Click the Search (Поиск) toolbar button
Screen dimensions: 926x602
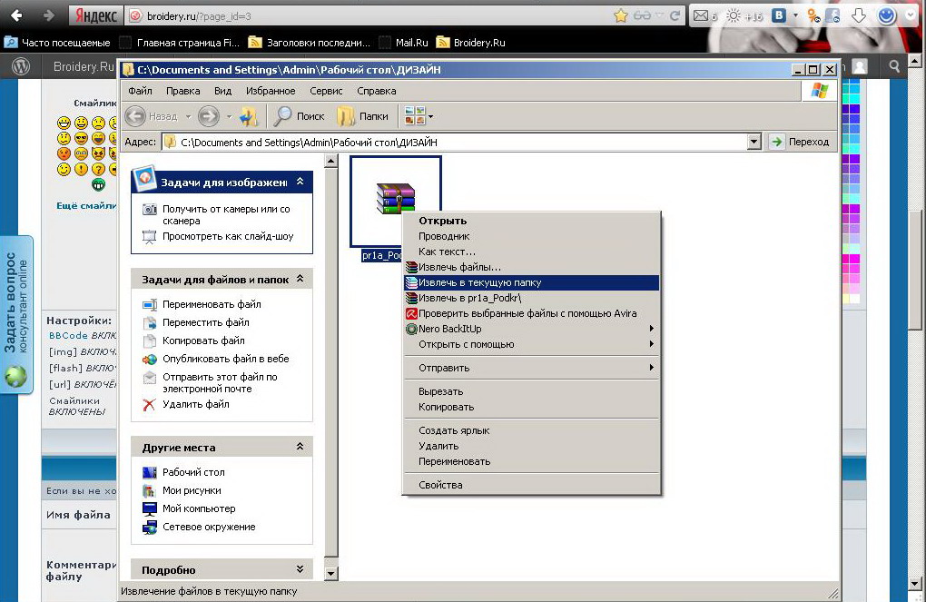click(300, 116)
